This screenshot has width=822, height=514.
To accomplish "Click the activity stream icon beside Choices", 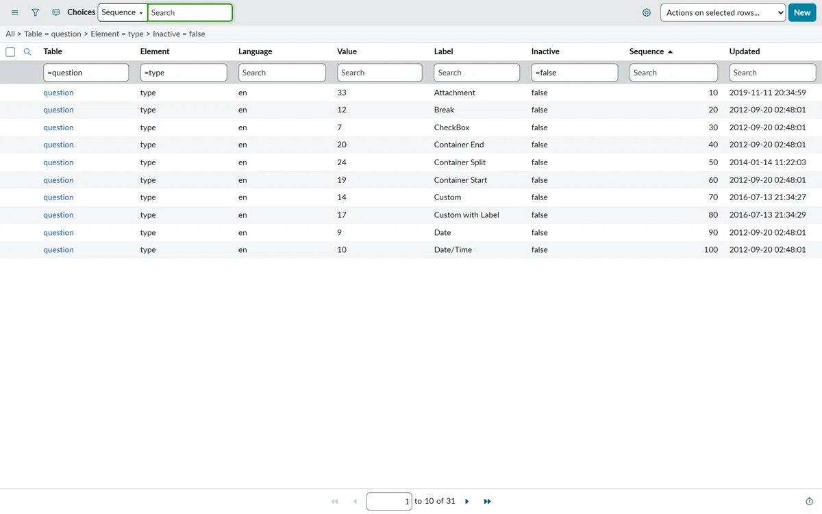I will (56, 12).
